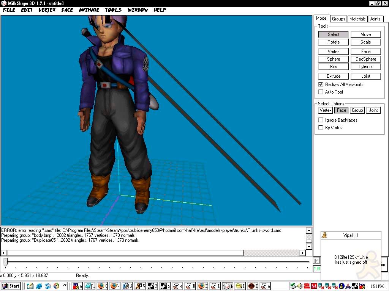389x291 pixels.
Task: Switch to the Firefox taskbar button labeled k
Action: tap(115, 286)
